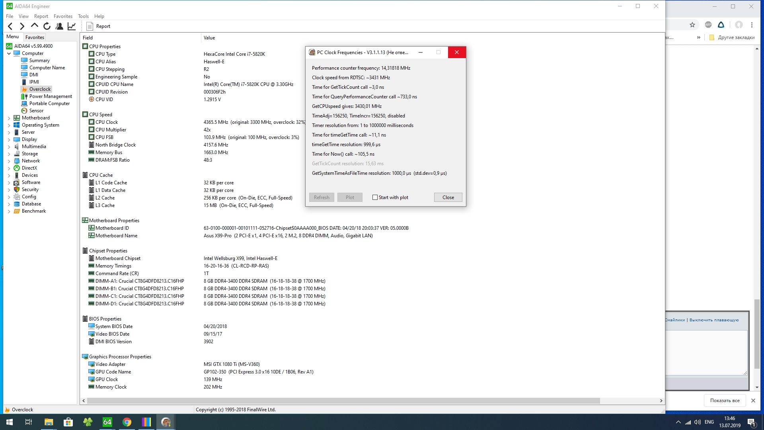Image resolution: width=764 pixels, height=430 pixels.
Task: Expand the Motherboard tree node
Action: point(9,118)
